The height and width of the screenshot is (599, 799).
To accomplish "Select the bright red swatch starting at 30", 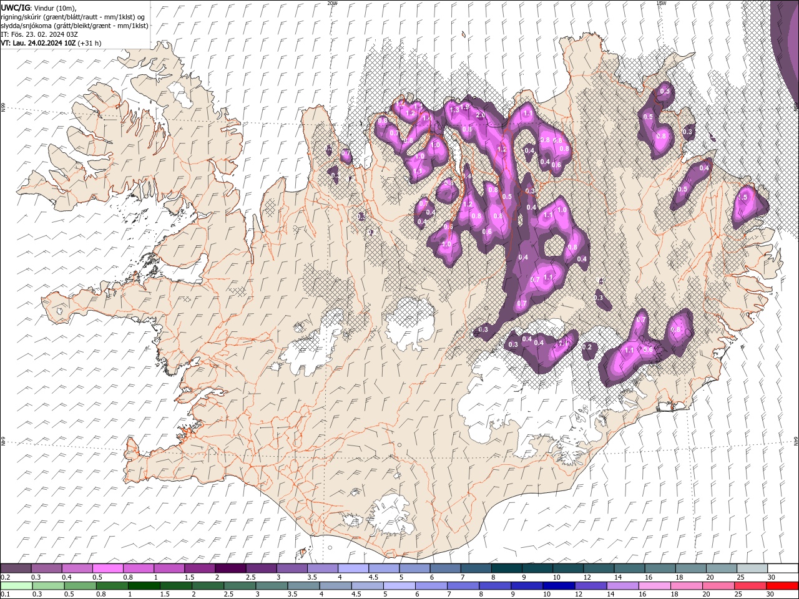I will click(782, 586).
